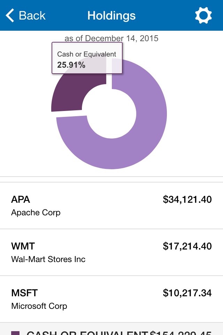The image size is (223, 335).
Task: Tap the $17,214.40 holding value
Action: pos(187,246)
